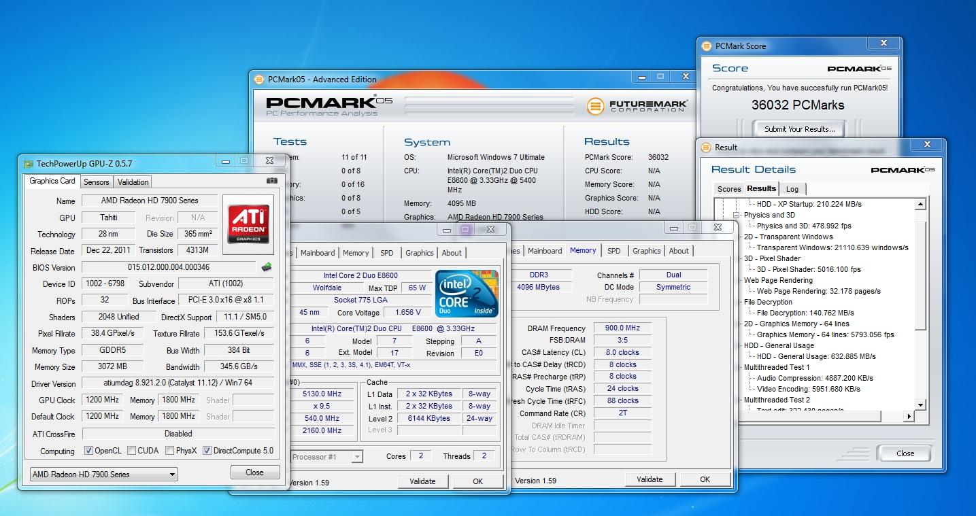Take a GPU-Z screenshot with camera icon
The height and width of the screenshot is (516, 976).
click(272, 181)
